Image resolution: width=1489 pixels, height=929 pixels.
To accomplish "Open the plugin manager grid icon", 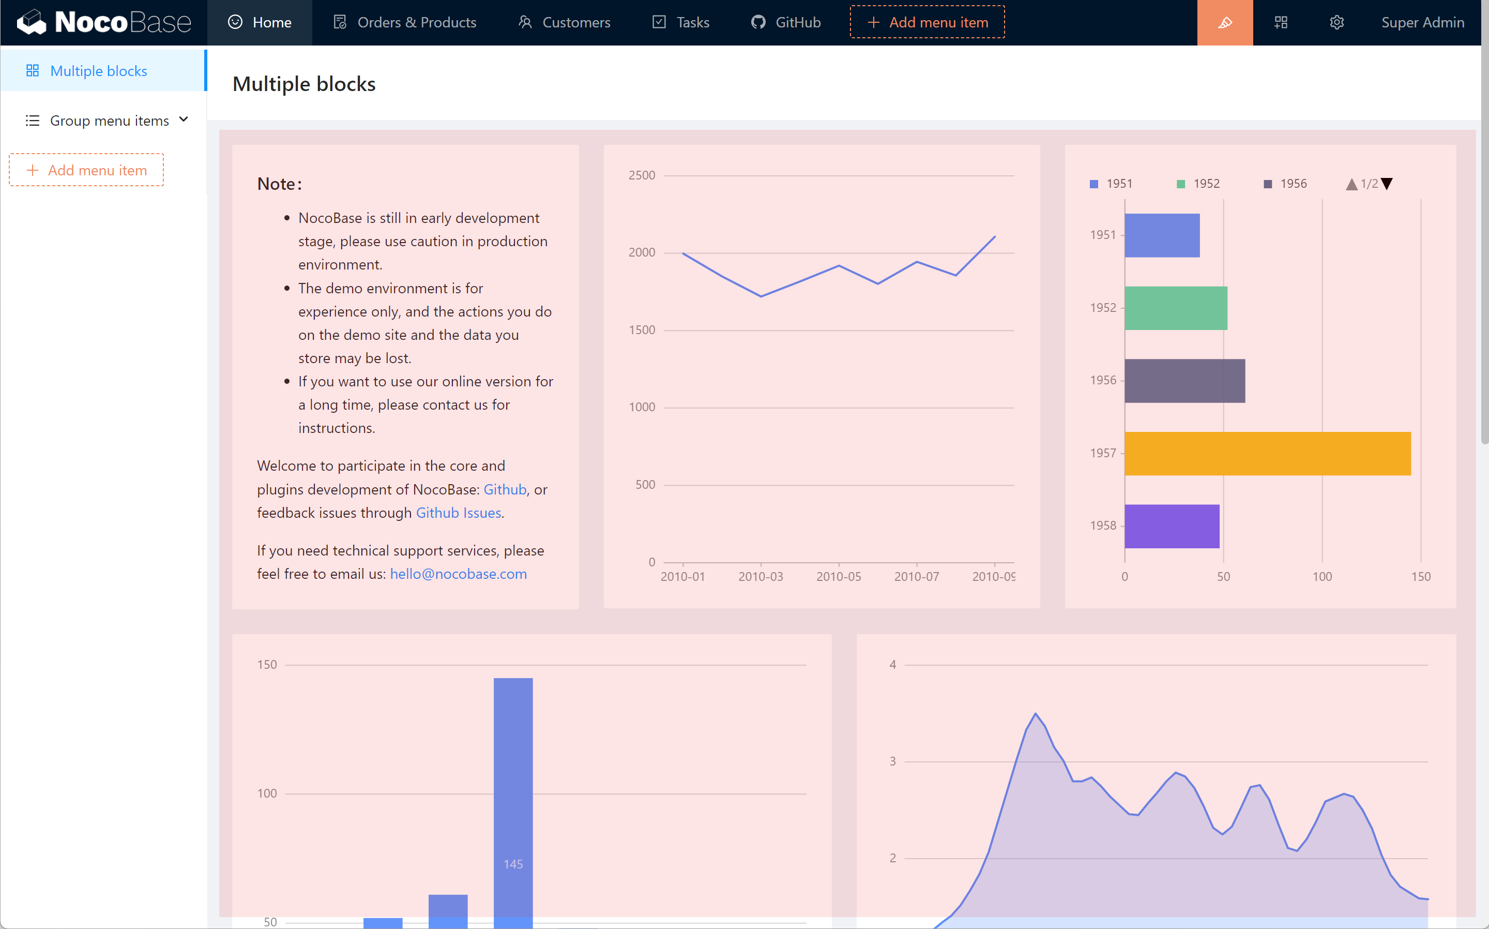I will pyautogui.click(x=1281, y=23).
